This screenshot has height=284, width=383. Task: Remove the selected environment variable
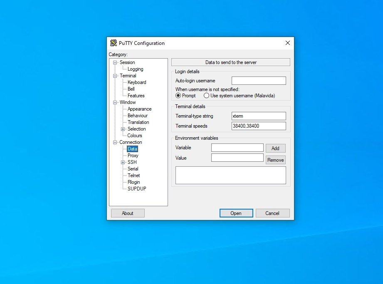click(276, 160)
